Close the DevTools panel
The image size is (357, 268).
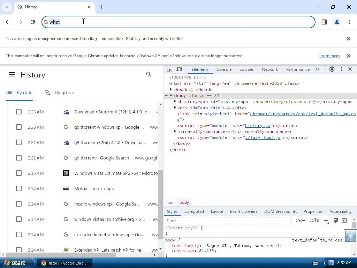(x=350, y=69)
